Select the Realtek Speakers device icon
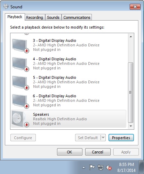Viewport: 144px width, 174px height. coord(20,119)
